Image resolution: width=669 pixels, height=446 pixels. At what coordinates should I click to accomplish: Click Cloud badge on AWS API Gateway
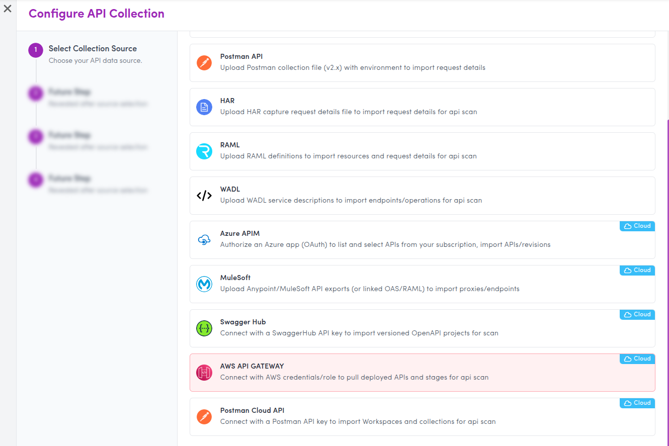click(x=637, y=359)
